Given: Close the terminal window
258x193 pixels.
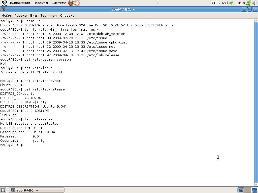Looking at the screenshot, I should (255, 9).
